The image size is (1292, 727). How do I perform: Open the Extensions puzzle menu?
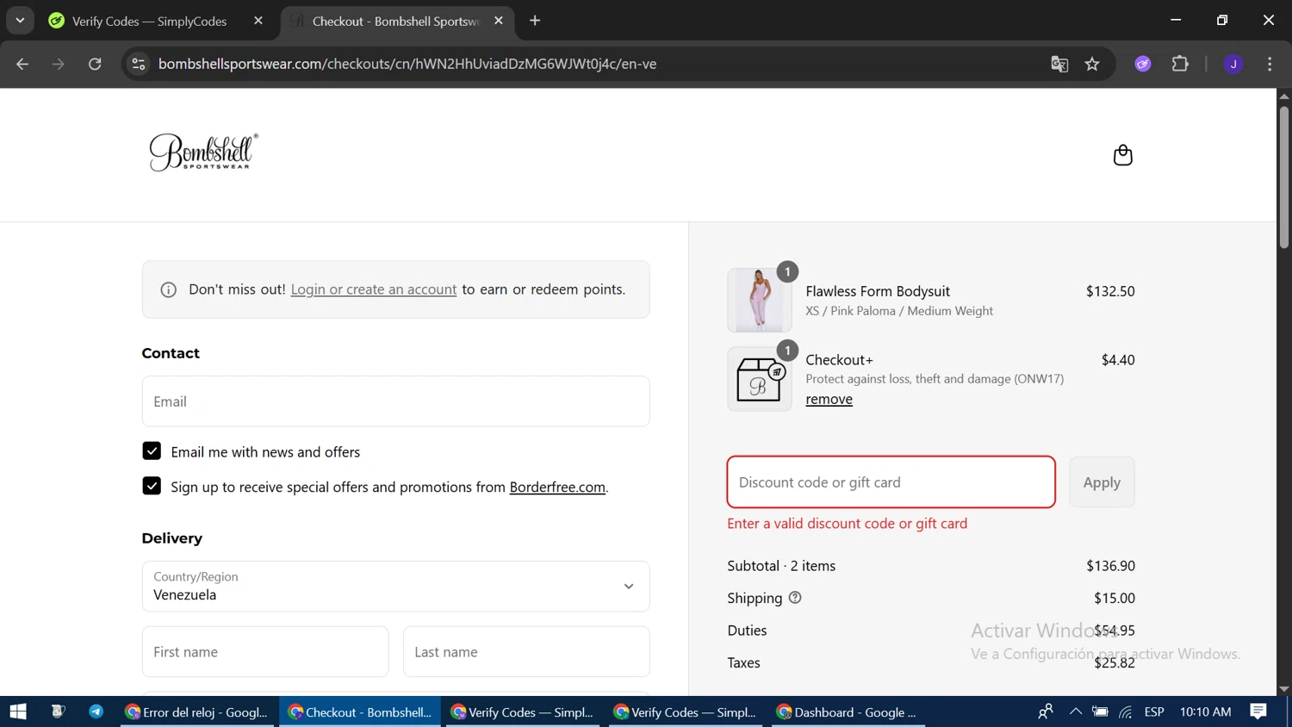click(1180, 64)
